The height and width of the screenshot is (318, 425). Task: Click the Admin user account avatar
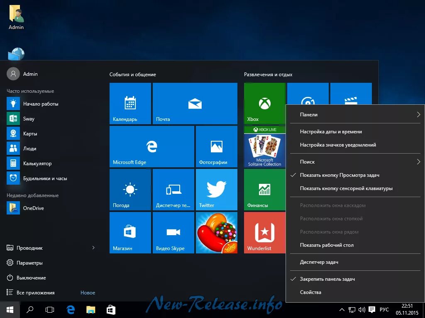(x=13, y=74)
